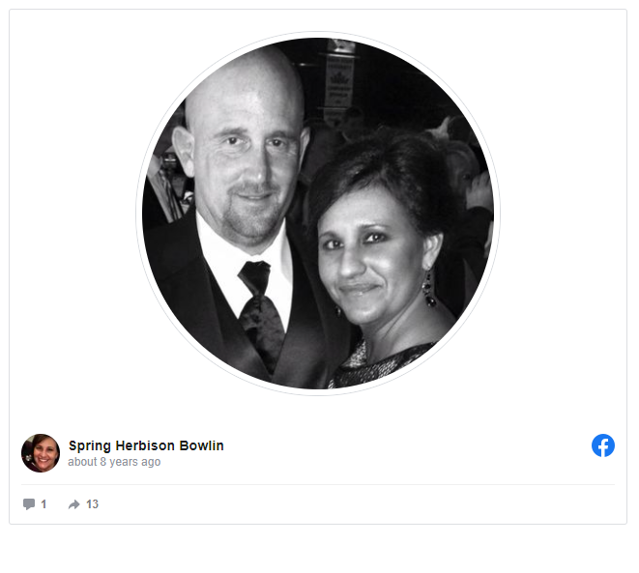This screenshot has height=573, width=639.
Task: Open comments via the speech bubble icon
Action: tap(29, 504)
